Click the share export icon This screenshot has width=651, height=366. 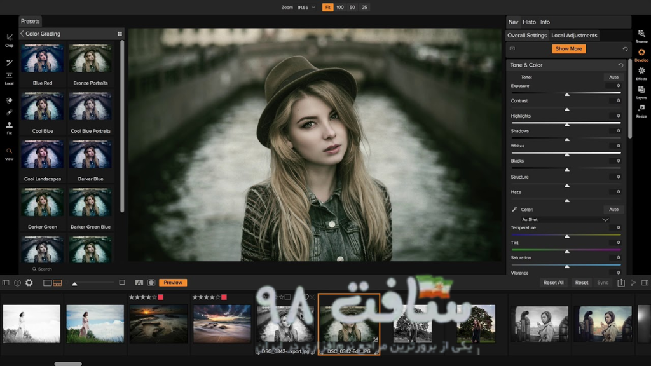coord(621,283)
